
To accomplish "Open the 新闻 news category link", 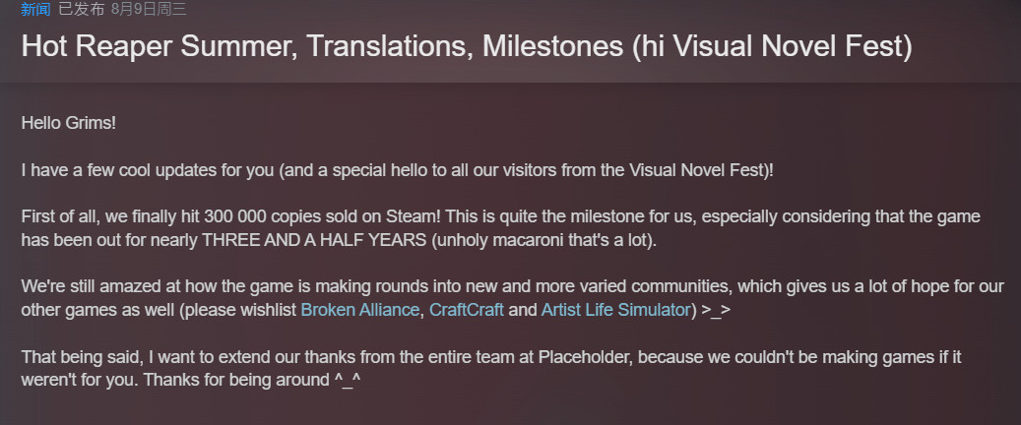I will (x=34, y=10).
